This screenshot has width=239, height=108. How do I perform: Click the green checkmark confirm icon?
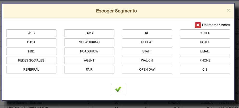118,89
